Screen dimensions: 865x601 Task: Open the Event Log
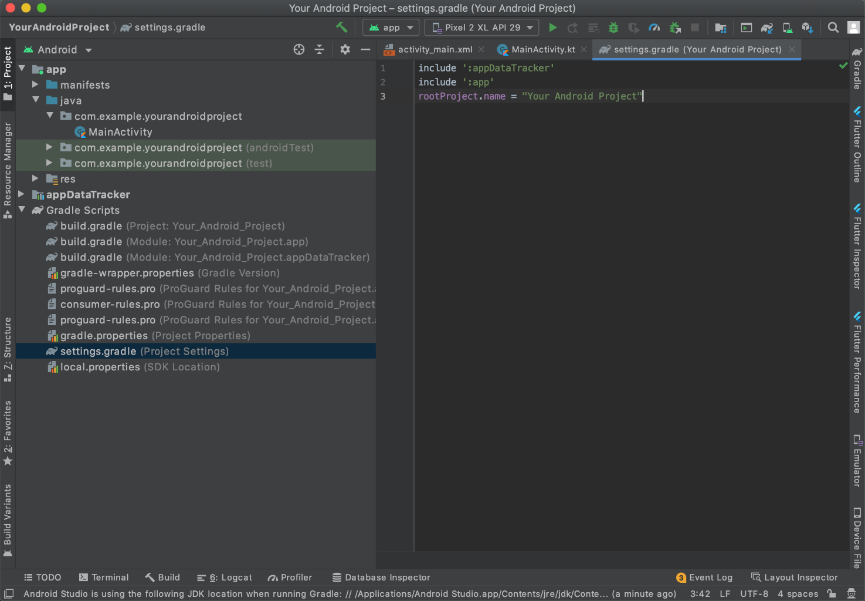(704, 578)
